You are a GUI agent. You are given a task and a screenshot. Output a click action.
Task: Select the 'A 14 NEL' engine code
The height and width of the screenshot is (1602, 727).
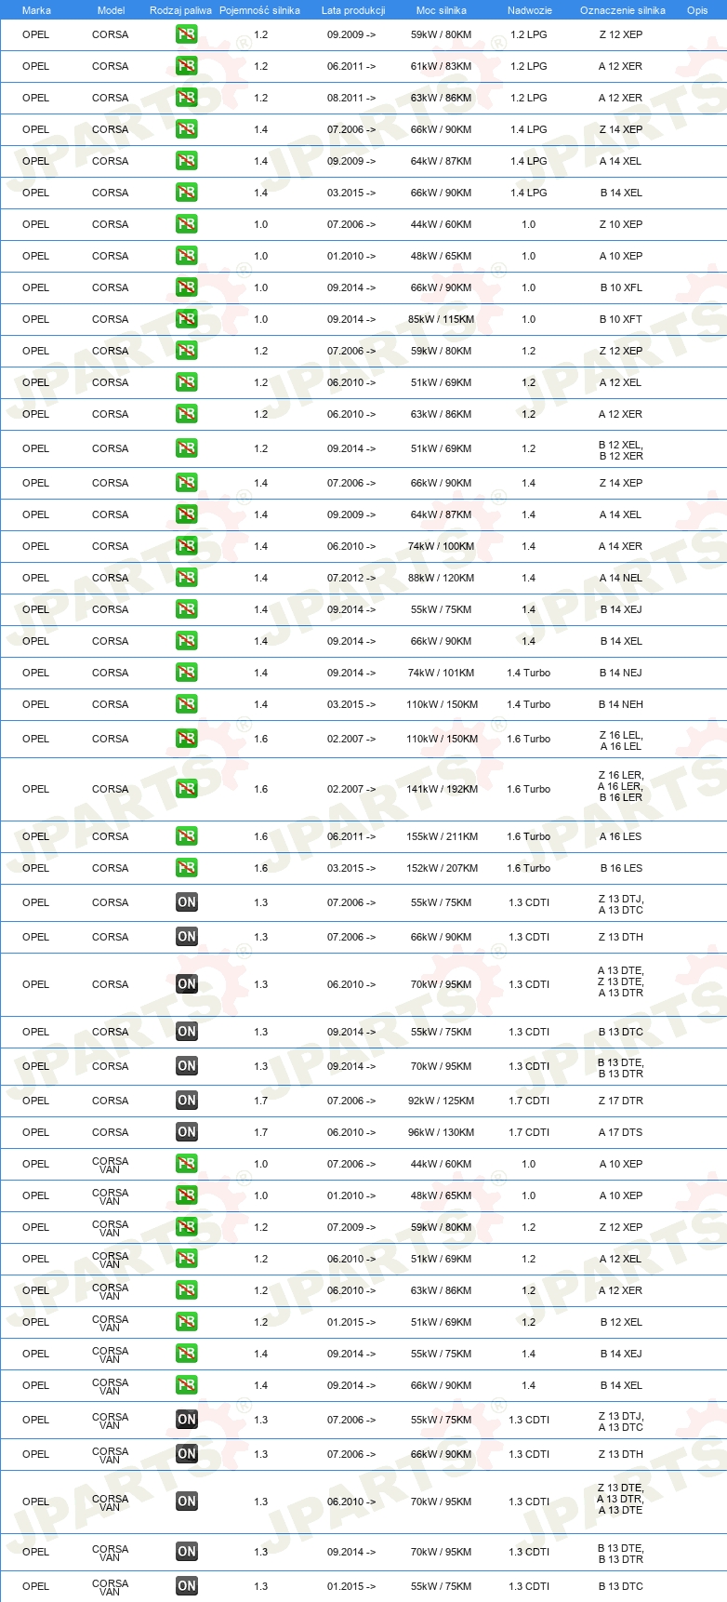621,578
